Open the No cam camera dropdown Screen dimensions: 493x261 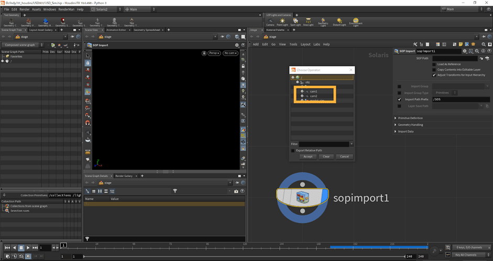230,53
